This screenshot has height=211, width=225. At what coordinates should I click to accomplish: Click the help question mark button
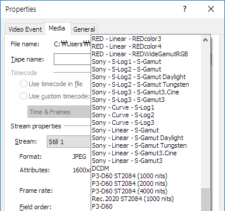pyautogui.click(x=185, y=9)
